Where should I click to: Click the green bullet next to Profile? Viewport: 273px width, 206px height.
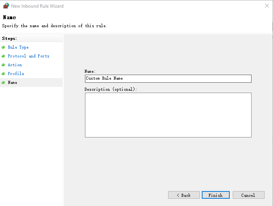click(3, 74)
